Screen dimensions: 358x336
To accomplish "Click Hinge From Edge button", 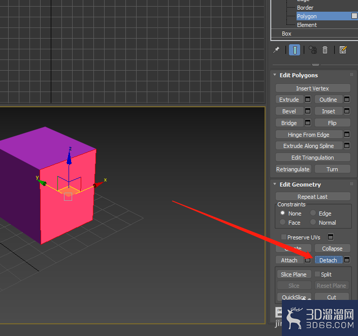I will [309, 135].
